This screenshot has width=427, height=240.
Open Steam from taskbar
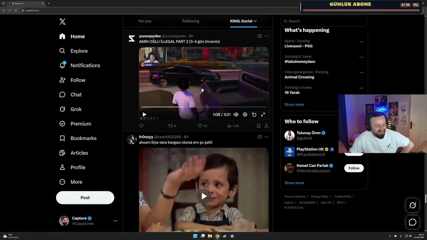(225, 236)
